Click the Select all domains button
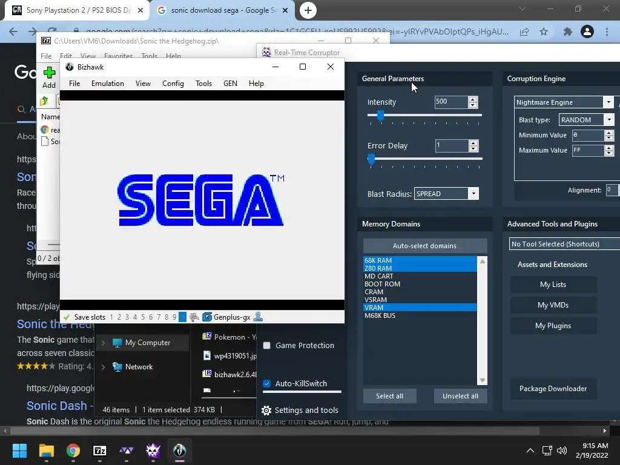620x465 pixels. tap(389, 396)
